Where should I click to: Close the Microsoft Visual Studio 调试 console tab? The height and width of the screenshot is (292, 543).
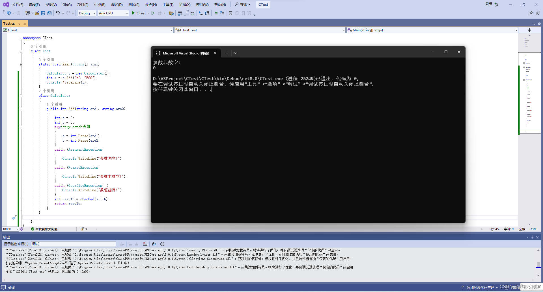click(215, 53)
